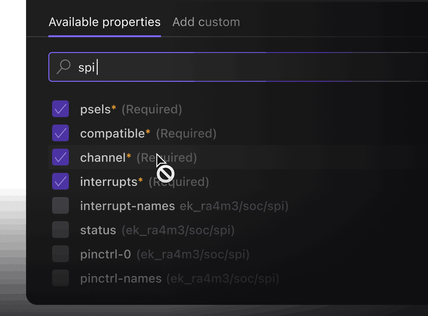Select the compatible property label
Screen dimensions: 428x316
[x=112, y=134]
